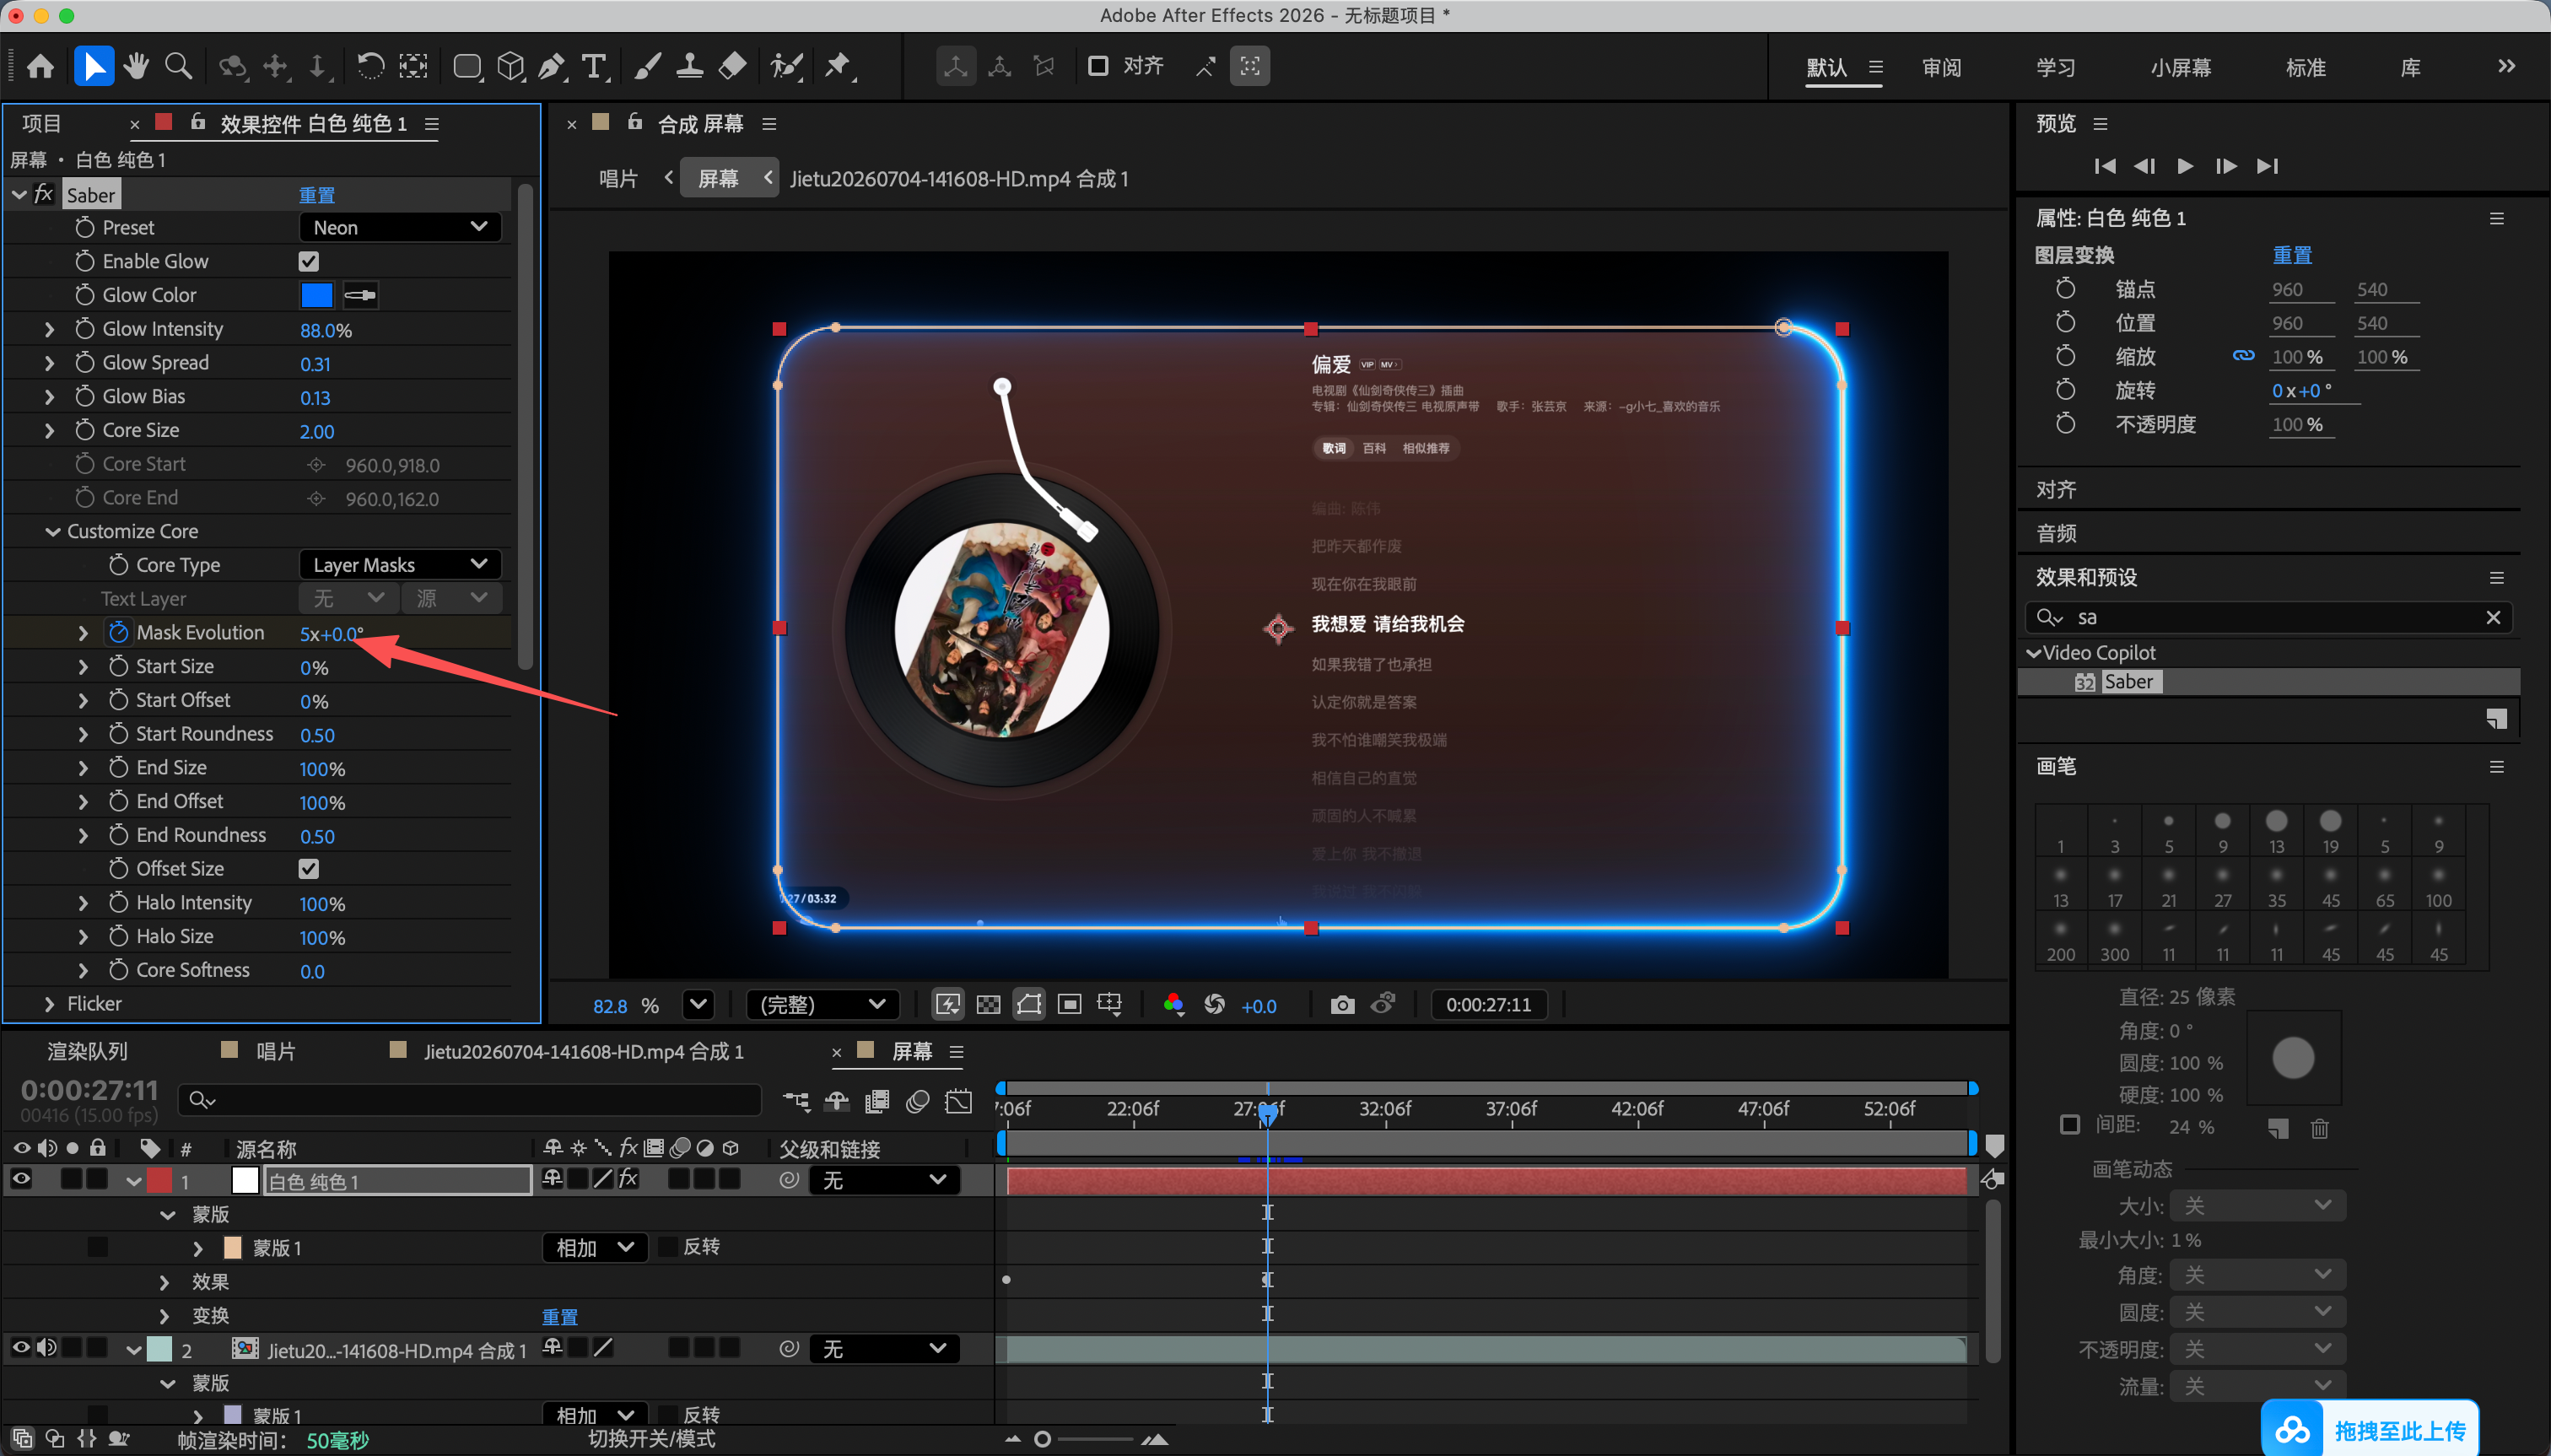
Task: Open the Preset Neon dropdown
Action: click(400, 227)
